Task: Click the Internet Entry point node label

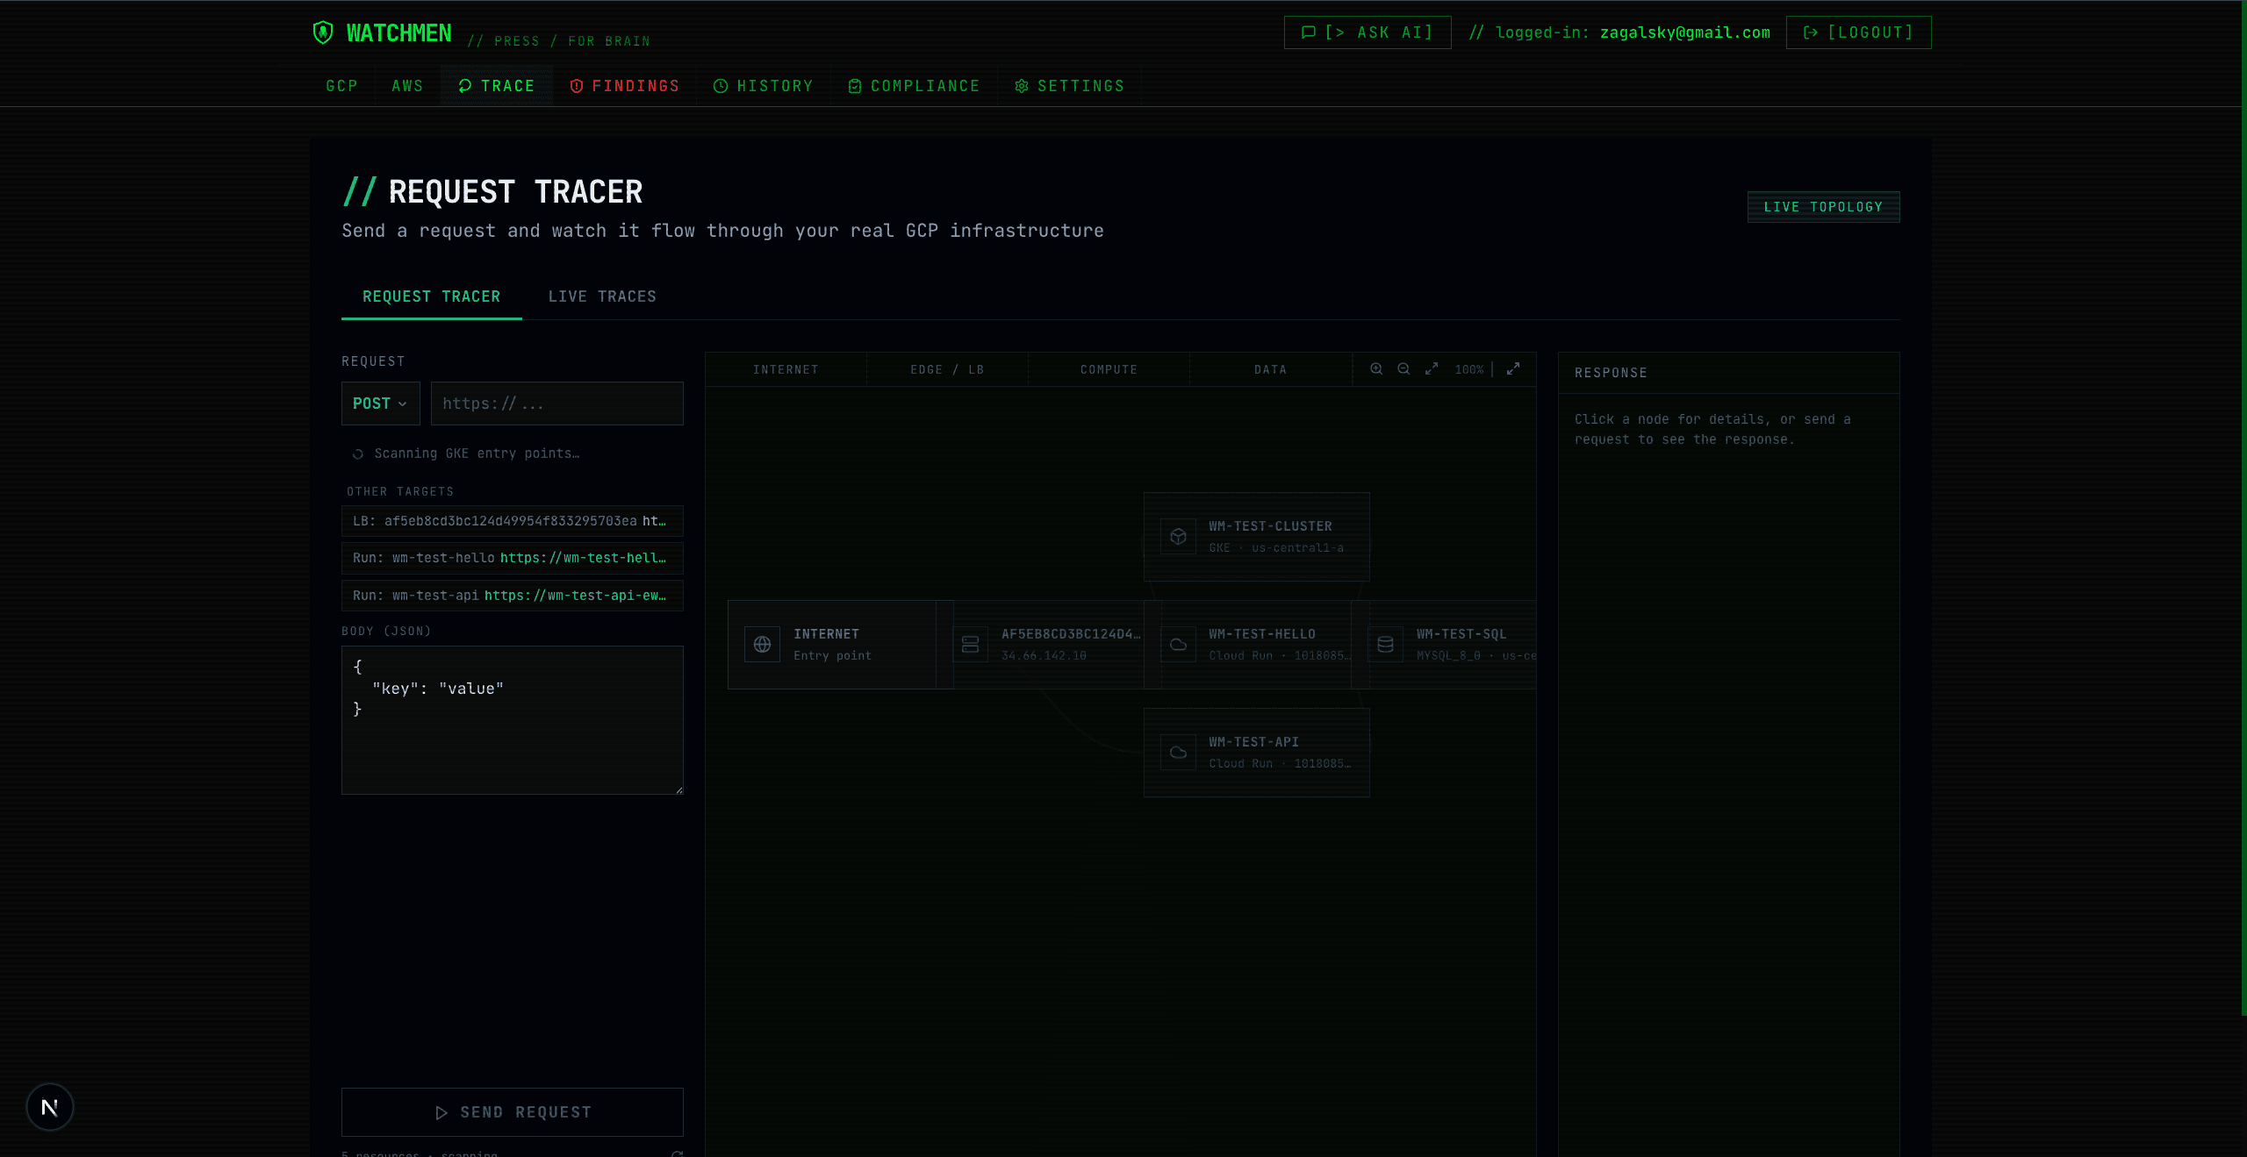Action: pos(832,645)
